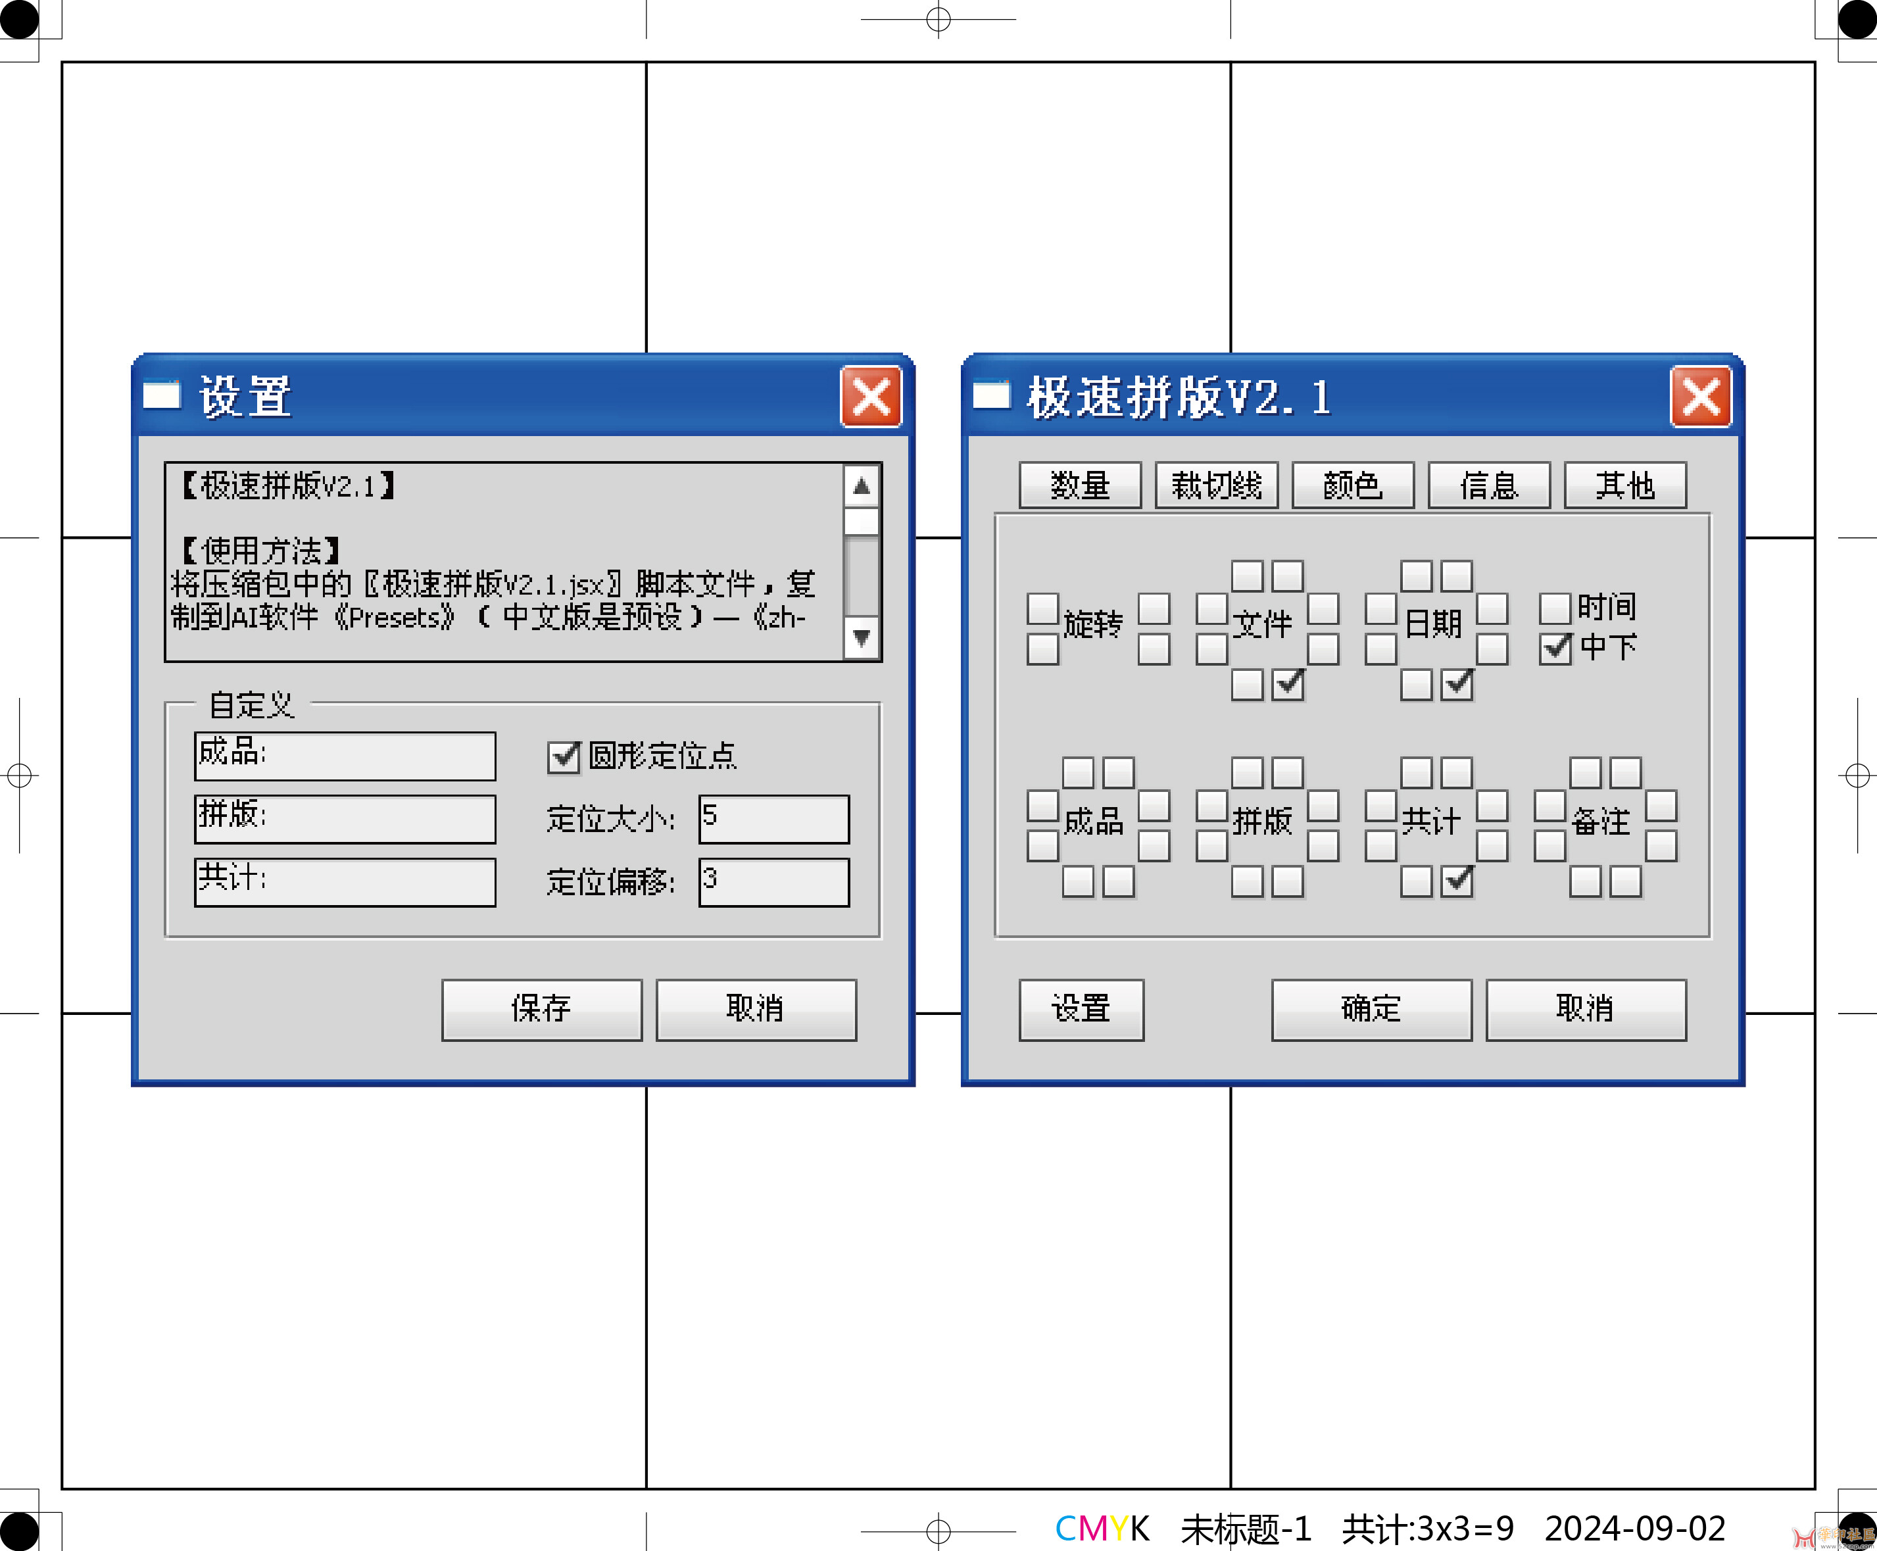This screenshot has width=1877, height=1551.
Task: Tick the upper-right checkbox beside 旋转
Action: coord(1154,609)
